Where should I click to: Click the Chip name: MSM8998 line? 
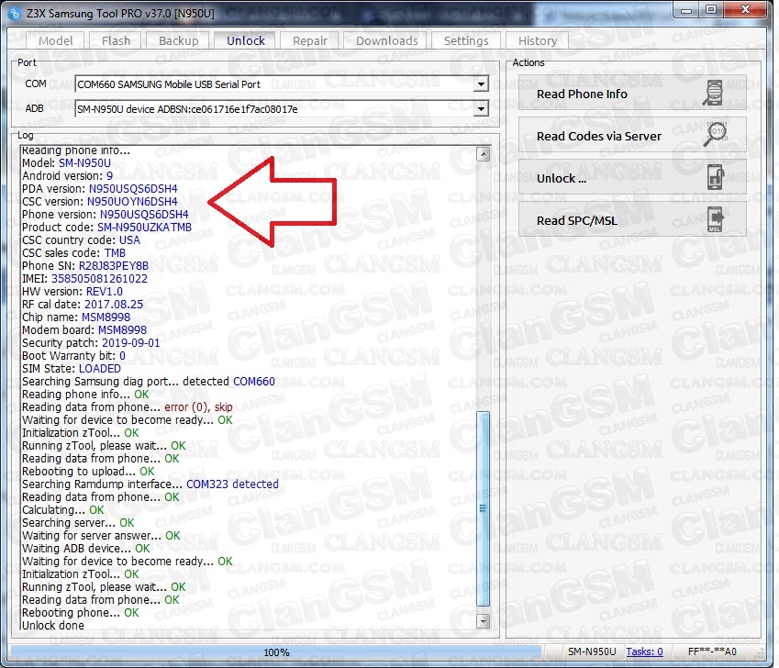tap(76, 317)
